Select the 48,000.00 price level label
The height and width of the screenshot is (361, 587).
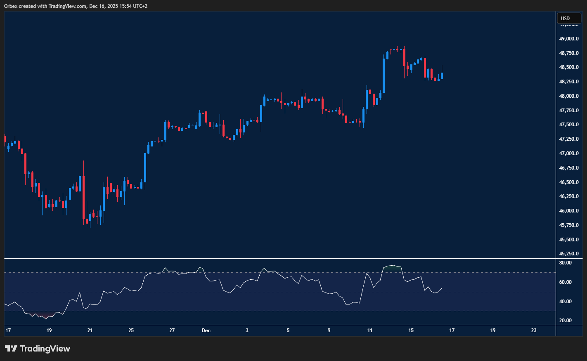coord(568,96)
